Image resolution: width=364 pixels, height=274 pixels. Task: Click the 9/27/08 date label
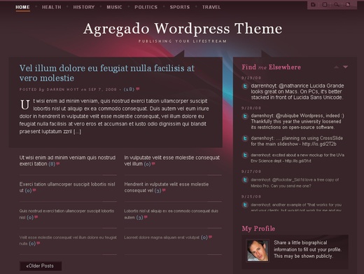pyautogui.click(x=251, y=172)
